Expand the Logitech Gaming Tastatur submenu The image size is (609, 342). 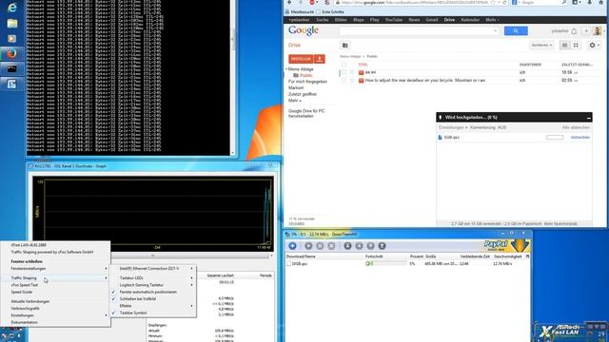coord(153,285)
